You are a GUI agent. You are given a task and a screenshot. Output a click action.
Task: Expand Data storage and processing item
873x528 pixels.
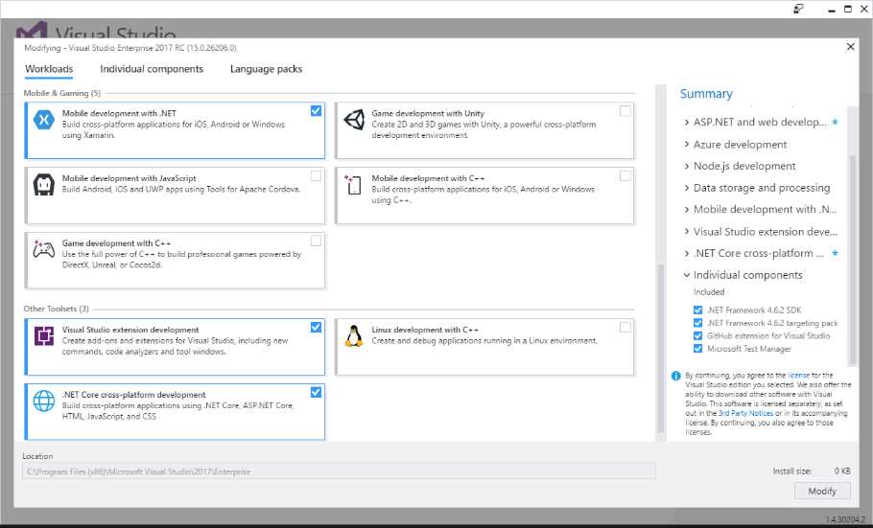[x=687, y=188]
